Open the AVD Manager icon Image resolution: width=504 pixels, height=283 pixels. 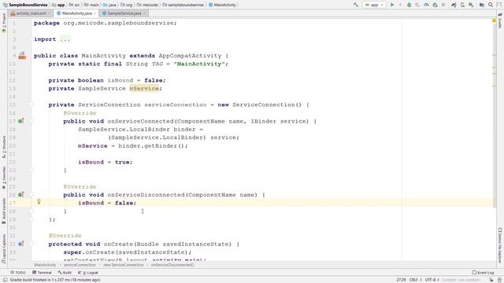pyautogui.click(x=462, y=5)
